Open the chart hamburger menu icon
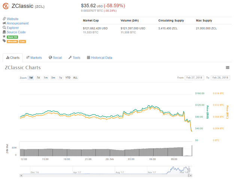This screenshot has height=179, width=234. (x=227, y=67)
